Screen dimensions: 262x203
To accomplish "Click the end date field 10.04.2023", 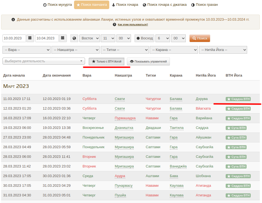I will 47,38.
